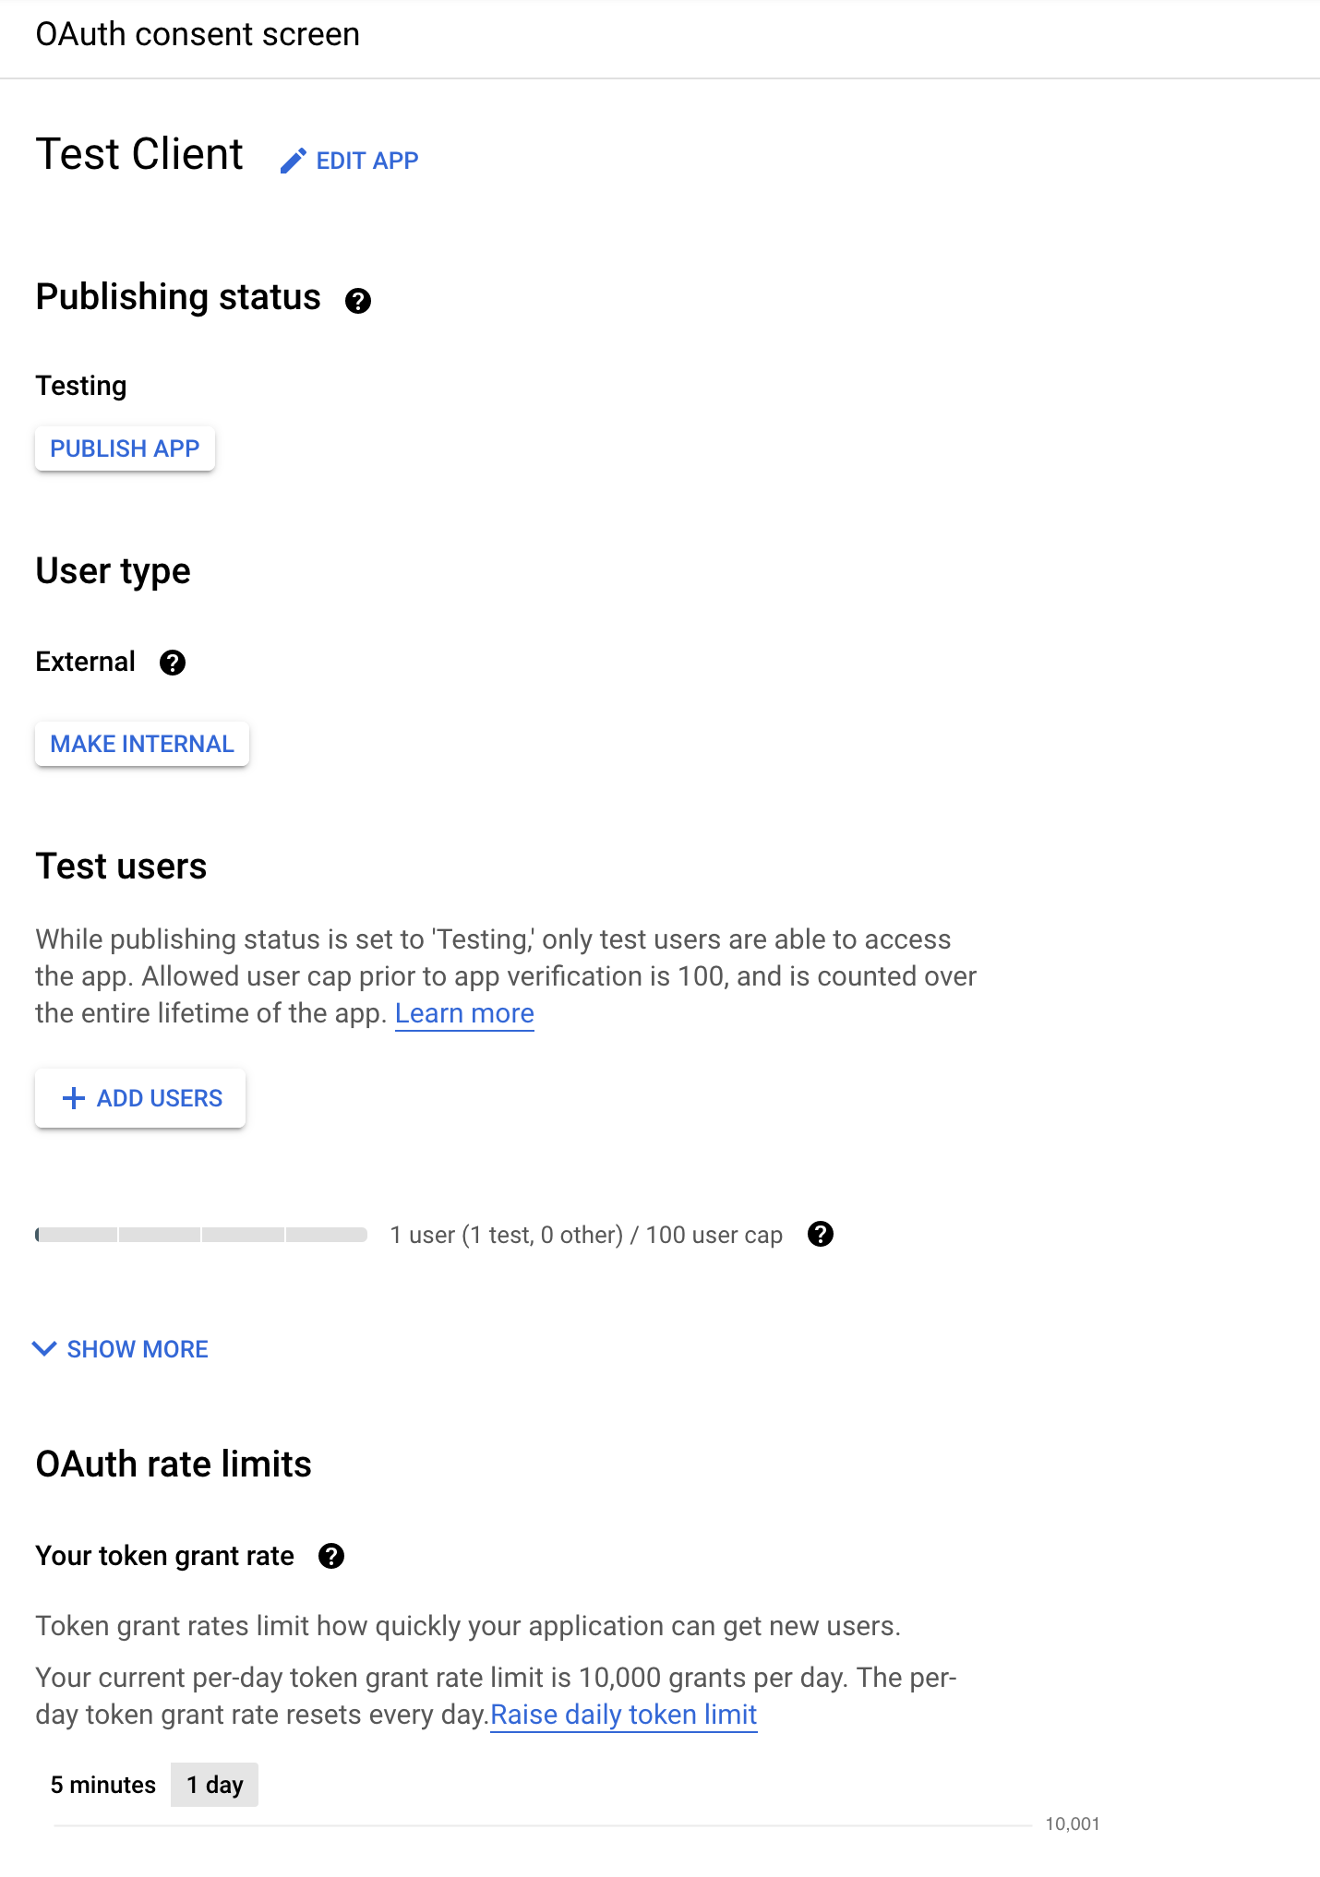Select the 1 day rate limit tab

click(x=214, y=1785)
